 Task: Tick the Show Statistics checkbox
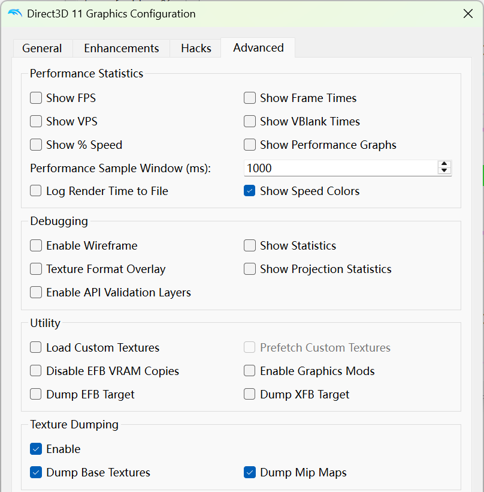click(x=250, y=245)
